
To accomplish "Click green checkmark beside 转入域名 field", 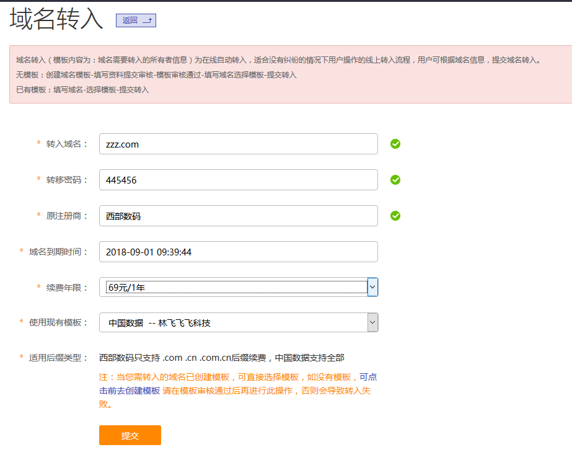I will pyautogui.click(x=395, y=144).
